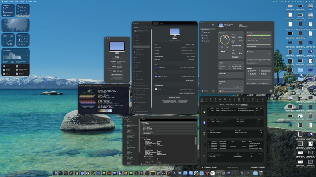Screen dimensions: 316x177
Task: Open the Ethernet network widget
Action: click(x=23, y=10)
